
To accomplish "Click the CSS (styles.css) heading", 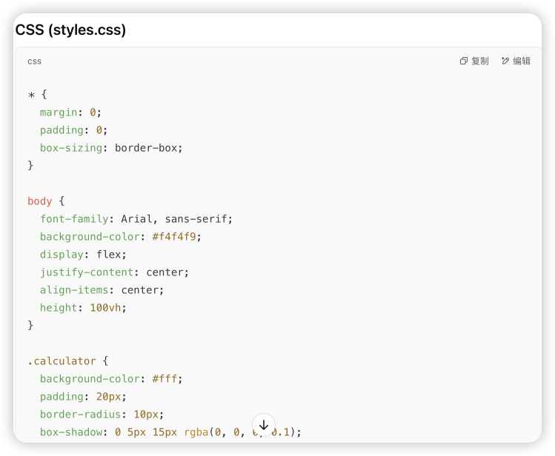I will [x=70, y=30].
